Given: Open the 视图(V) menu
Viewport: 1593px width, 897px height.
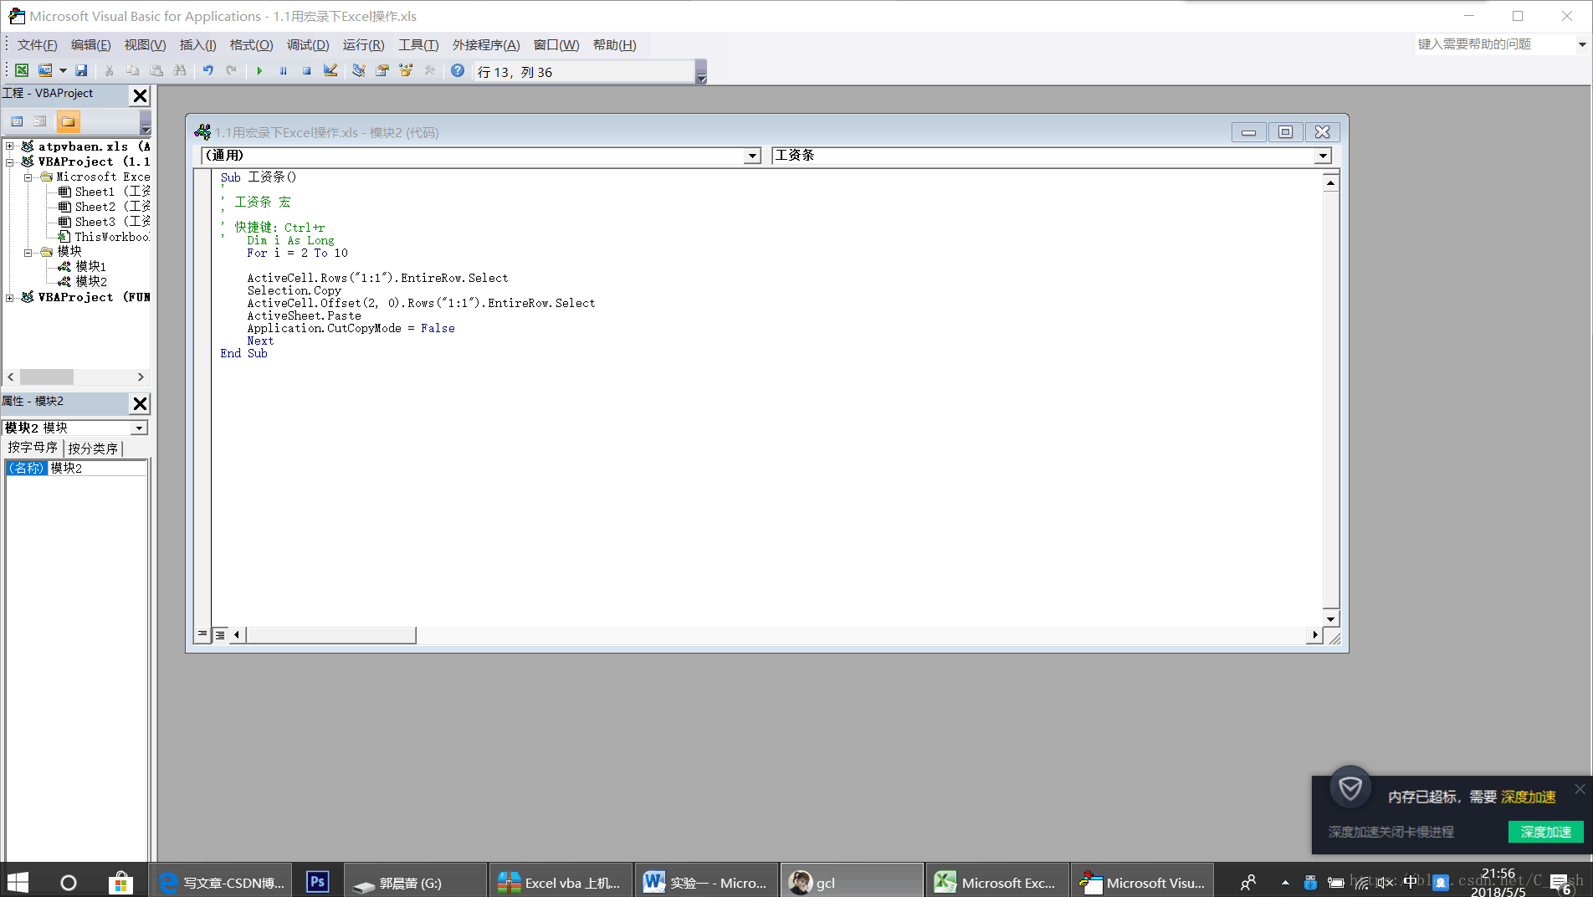Looking at the screenshot, I should pyautogui.click(x=145, y=45).
